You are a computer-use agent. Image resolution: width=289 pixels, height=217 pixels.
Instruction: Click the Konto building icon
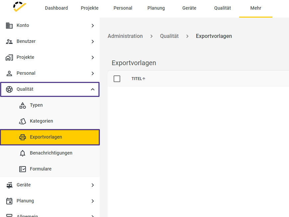coord(9,26)
